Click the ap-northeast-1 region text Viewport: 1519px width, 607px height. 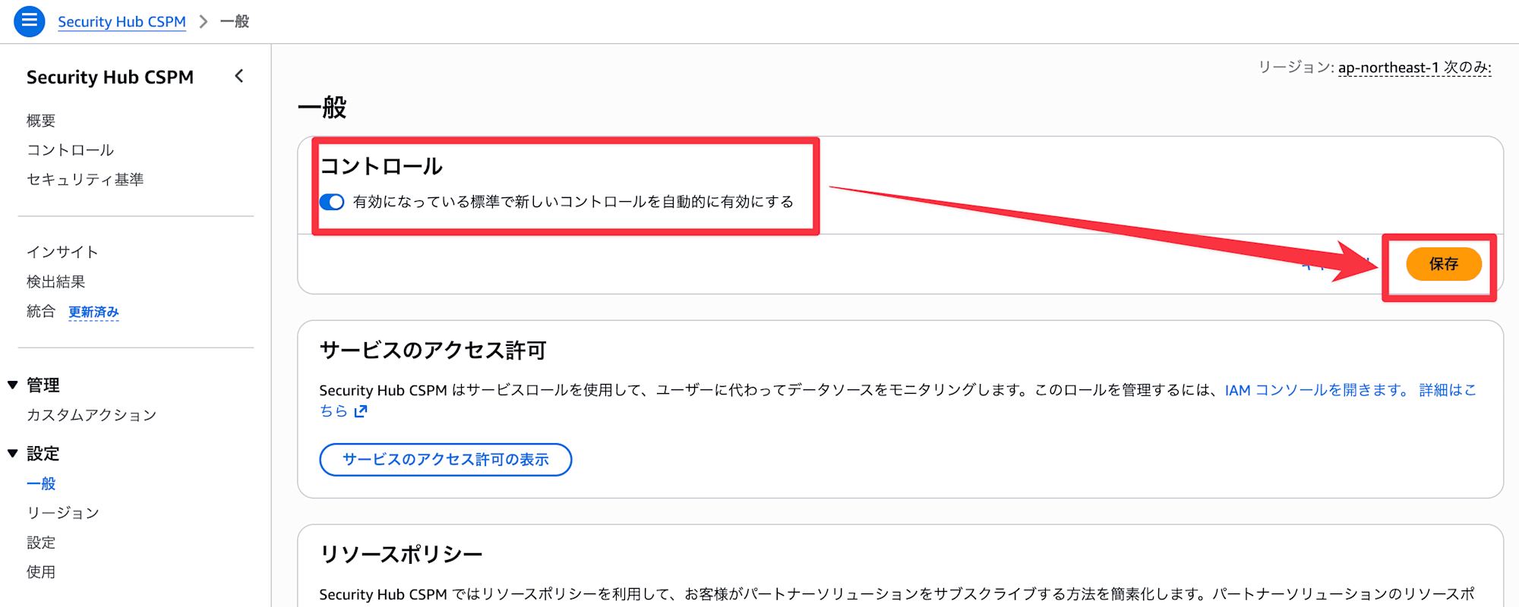coord(1388,68)
